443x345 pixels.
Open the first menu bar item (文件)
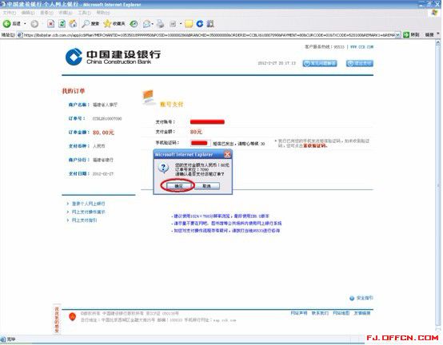(x=10, y=13)
